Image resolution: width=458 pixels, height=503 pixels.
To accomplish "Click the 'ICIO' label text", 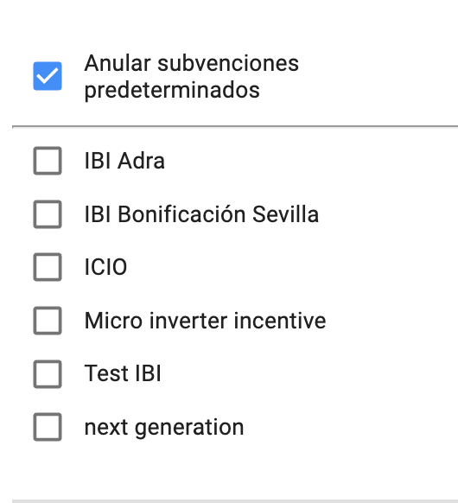I will point(105,267).
